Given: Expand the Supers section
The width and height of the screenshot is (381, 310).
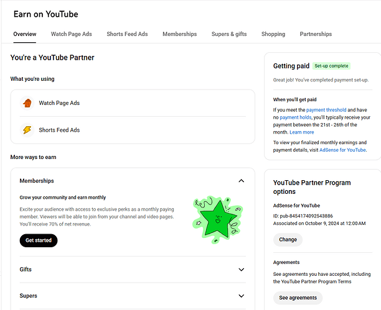Looking at the screenshot, I should click(242, 296).
